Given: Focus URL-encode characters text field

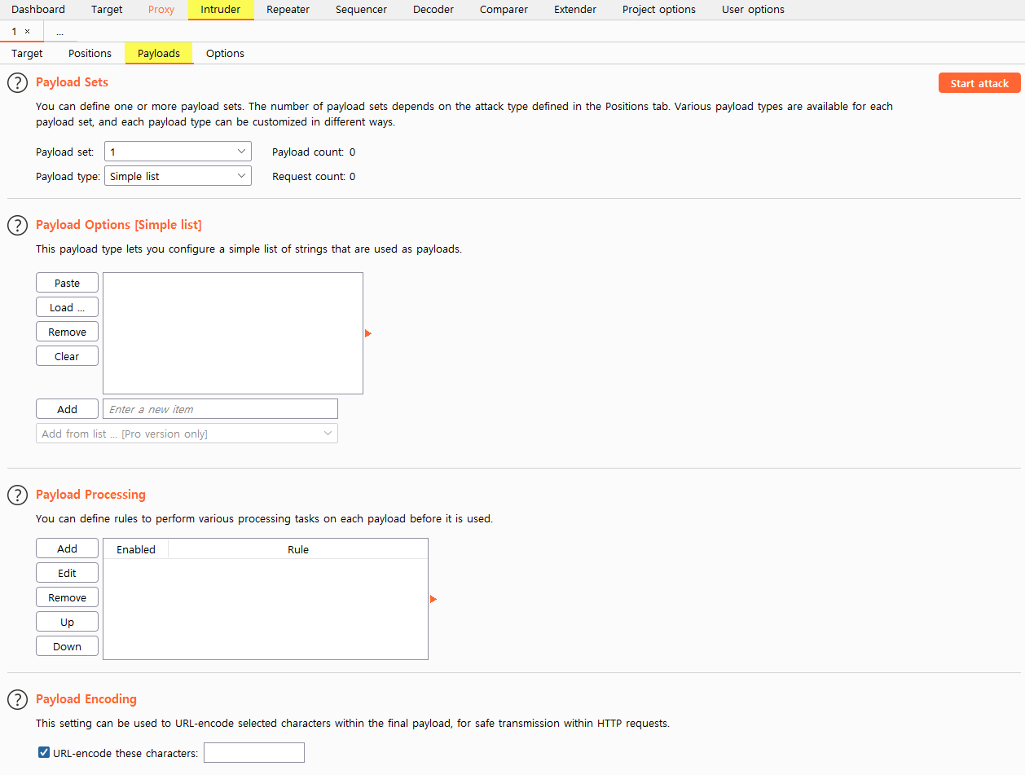Looking at the screenshot, I should 254,753.
